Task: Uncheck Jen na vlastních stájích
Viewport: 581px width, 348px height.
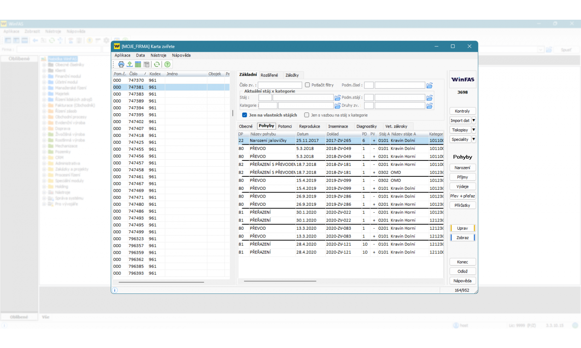Action: [244, 115]
